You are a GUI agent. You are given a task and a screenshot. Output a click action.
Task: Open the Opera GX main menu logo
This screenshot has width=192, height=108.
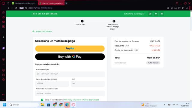(x=3, y=3)
